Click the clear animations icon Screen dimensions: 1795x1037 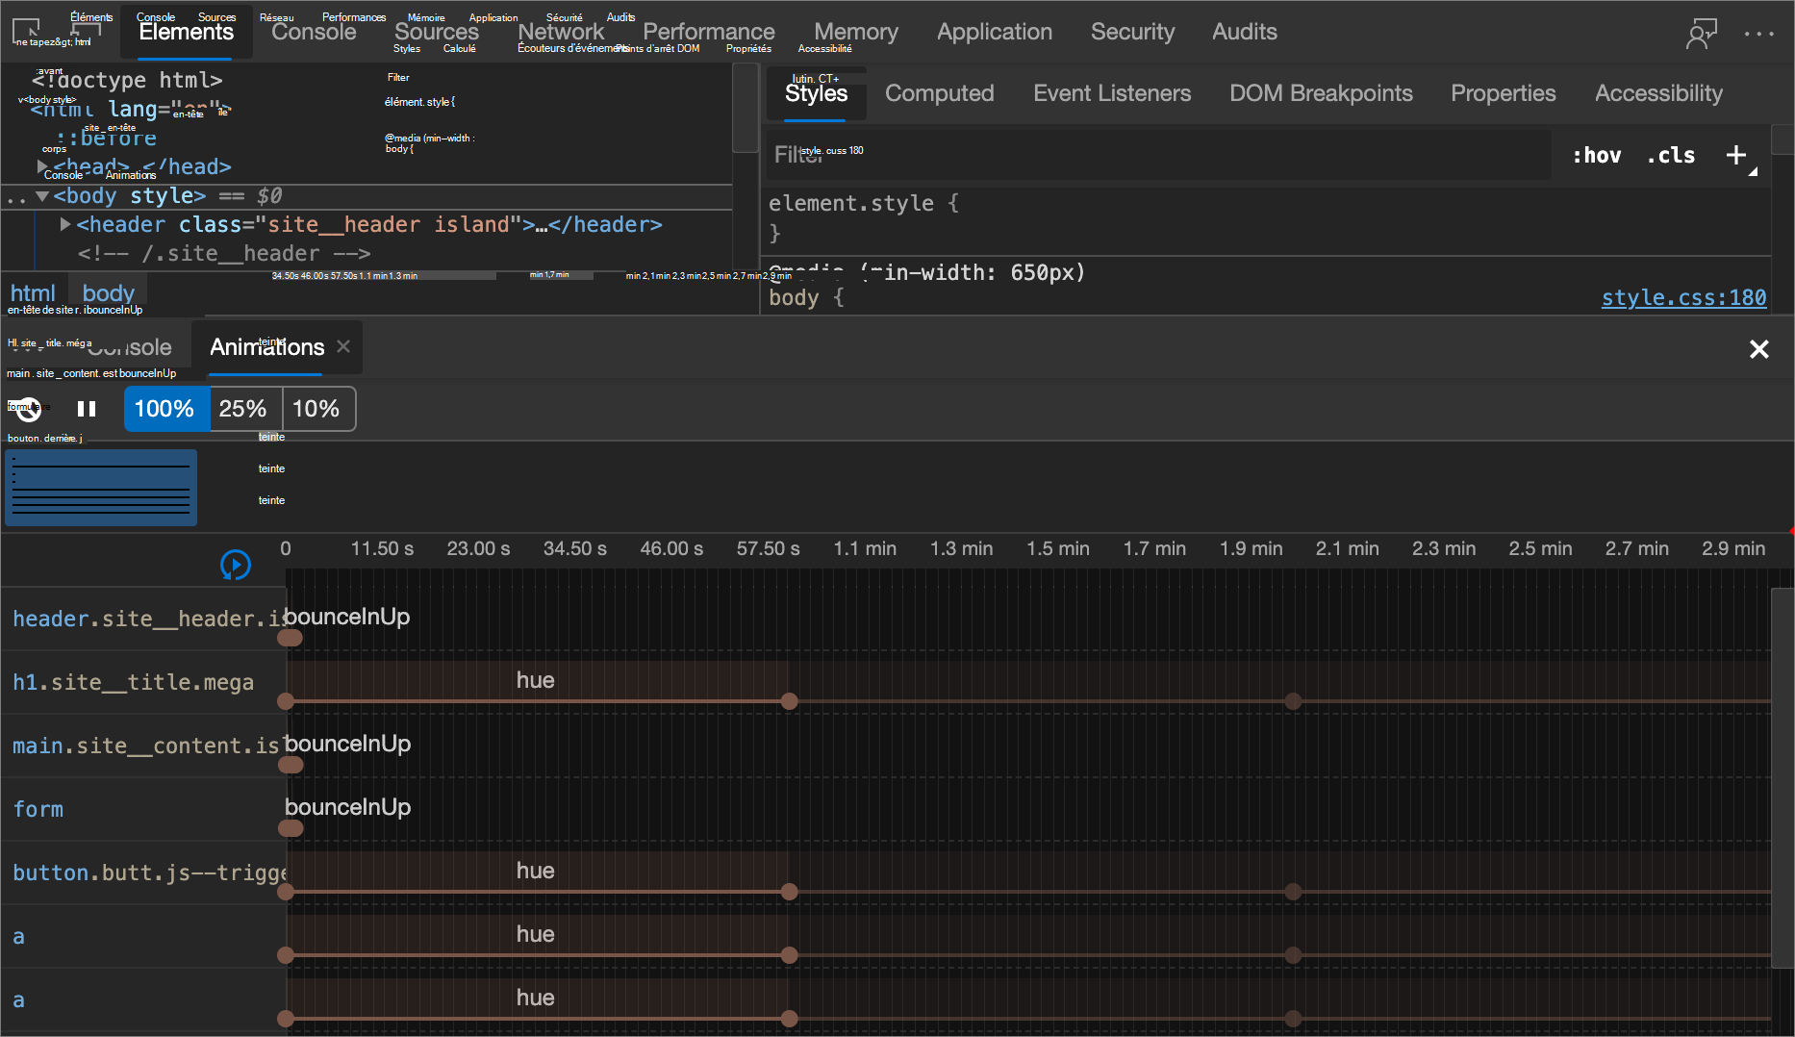click(28, 409)
